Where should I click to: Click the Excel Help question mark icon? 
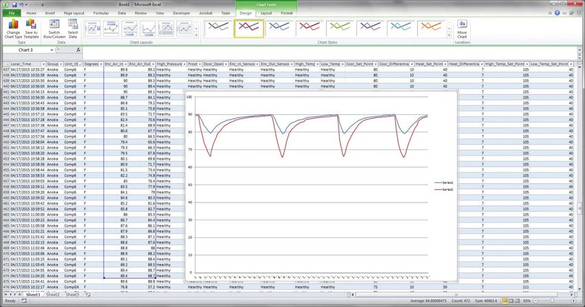click(x=557, y=13)
